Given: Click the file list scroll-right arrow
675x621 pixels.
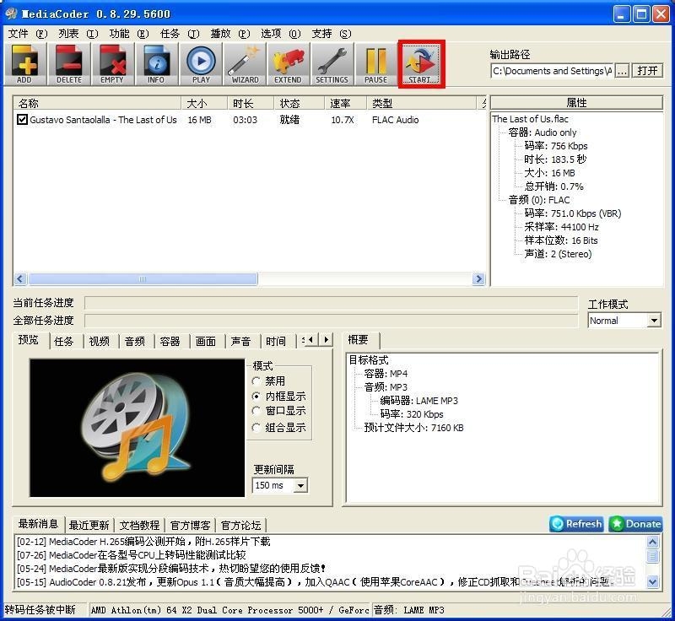Looking at the screenshot, I should point(478,279).
